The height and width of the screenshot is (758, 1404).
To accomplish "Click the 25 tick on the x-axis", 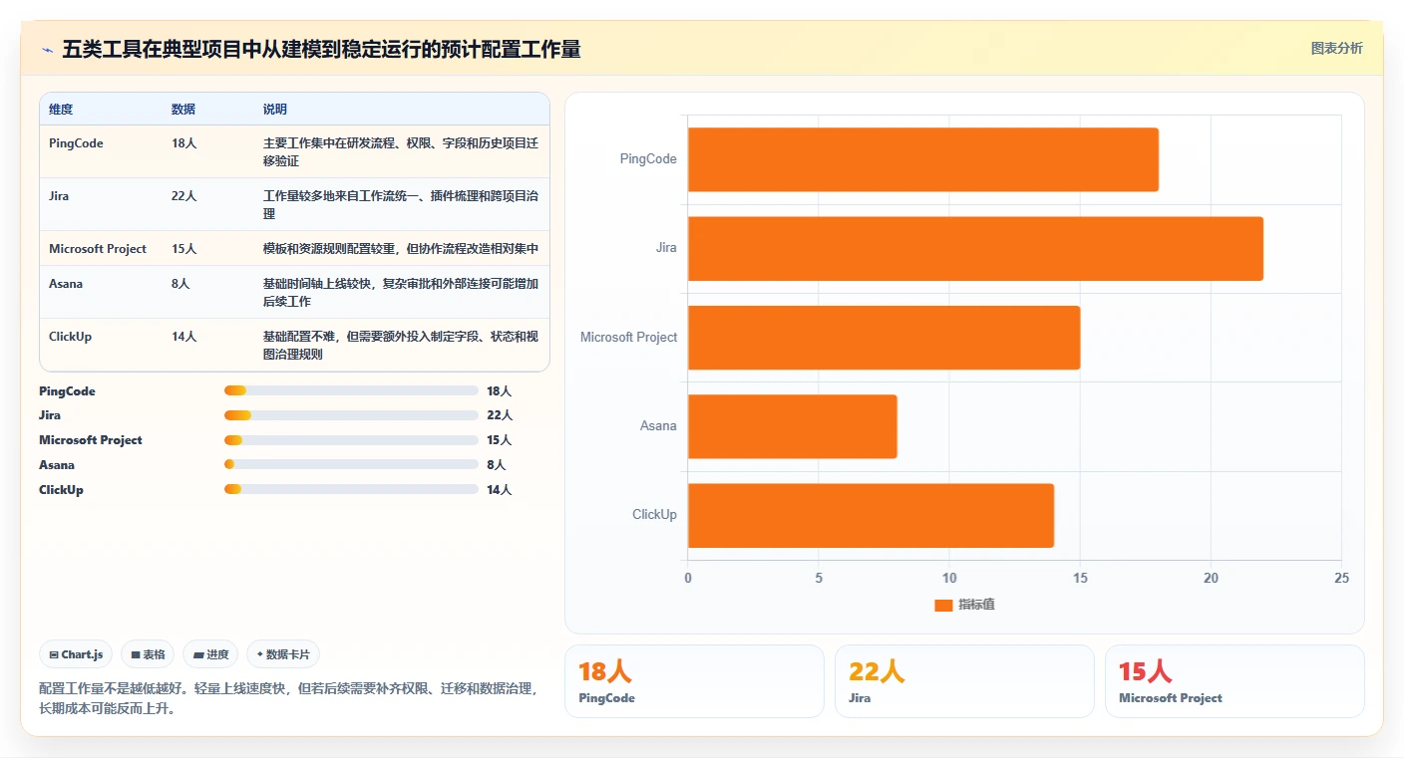I will click(1341, 578).
